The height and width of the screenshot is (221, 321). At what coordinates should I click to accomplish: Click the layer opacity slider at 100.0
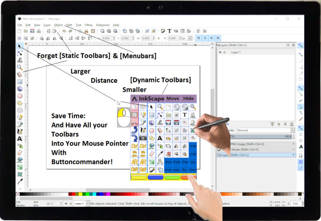click(x=261, y=136)
